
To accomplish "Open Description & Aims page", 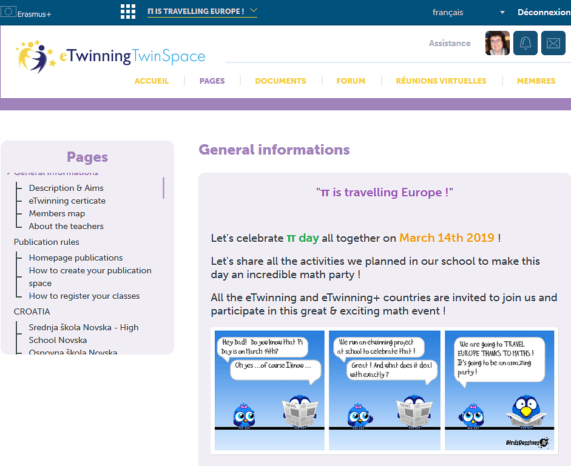I will pyautogui.click(x=66, y=188).
